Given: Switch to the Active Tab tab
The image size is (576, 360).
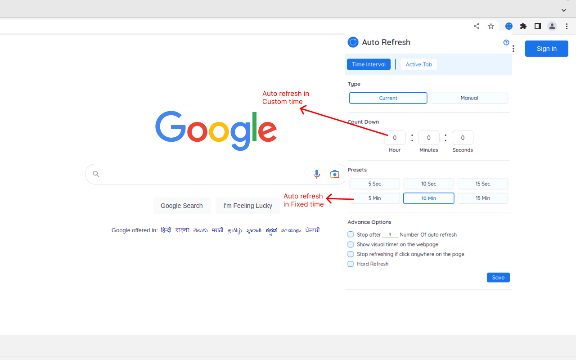Looking at the screenshot, I should coord(419,64).
